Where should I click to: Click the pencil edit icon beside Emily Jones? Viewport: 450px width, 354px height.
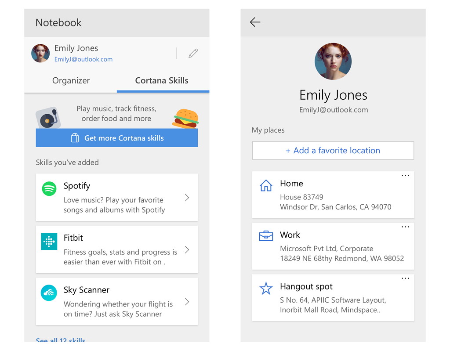coord(193,53)
